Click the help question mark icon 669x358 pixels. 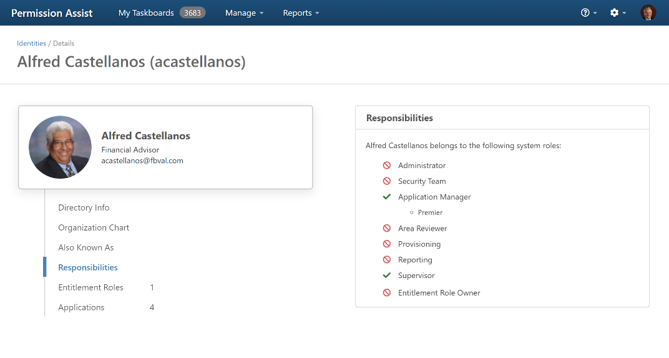click(585, 12)
